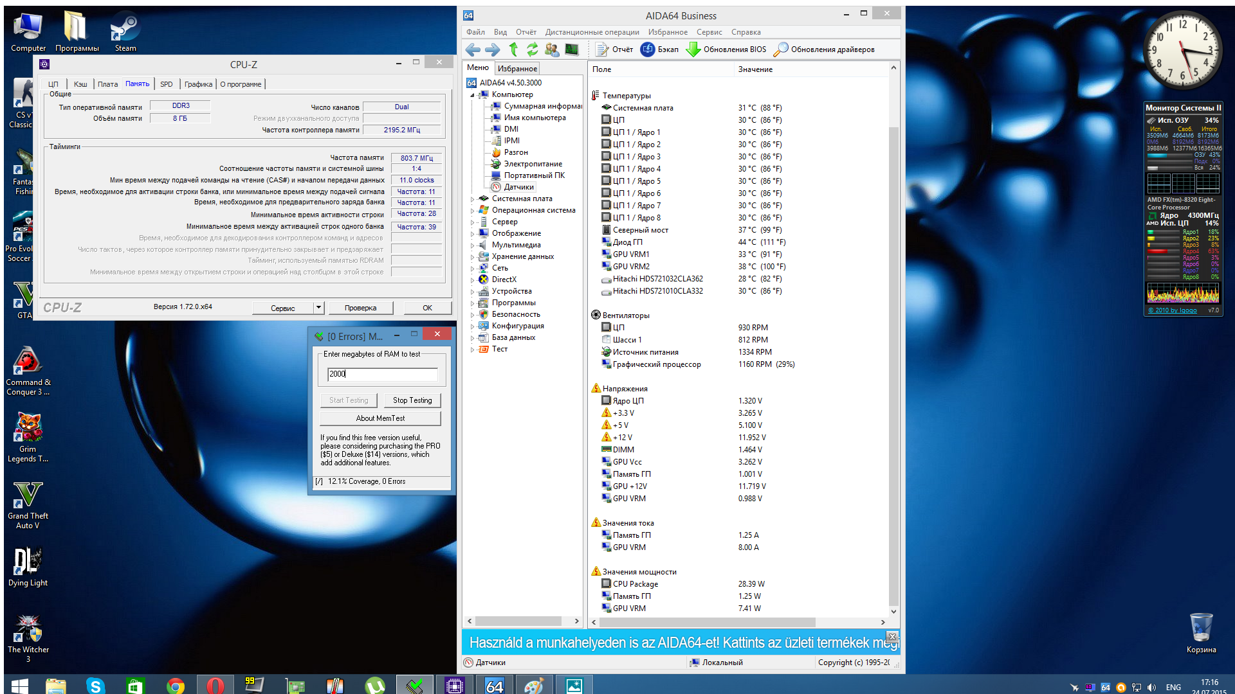
Task: Click the Back arrow in AIDA64 toolbar
Action: (x=473, y=49)
